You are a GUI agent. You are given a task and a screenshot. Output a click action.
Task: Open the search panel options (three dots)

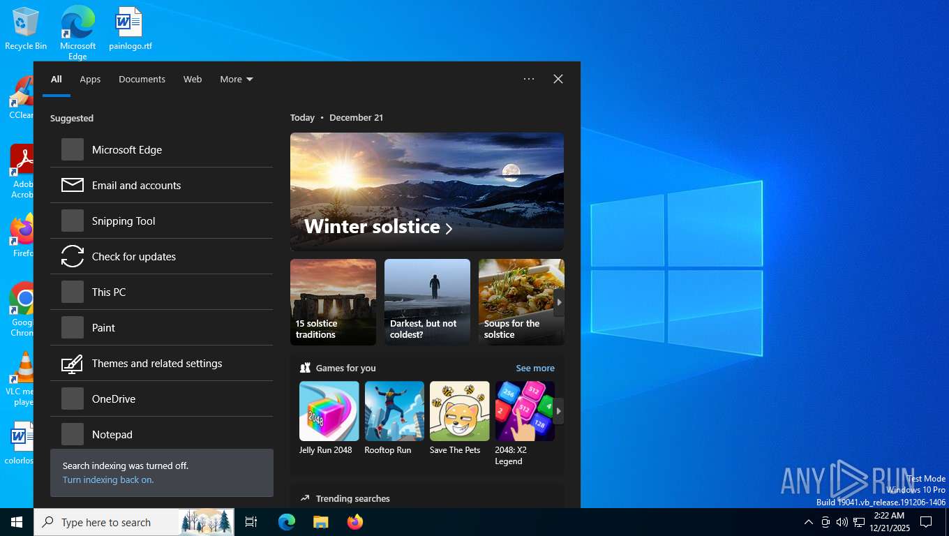click(529, 79)
